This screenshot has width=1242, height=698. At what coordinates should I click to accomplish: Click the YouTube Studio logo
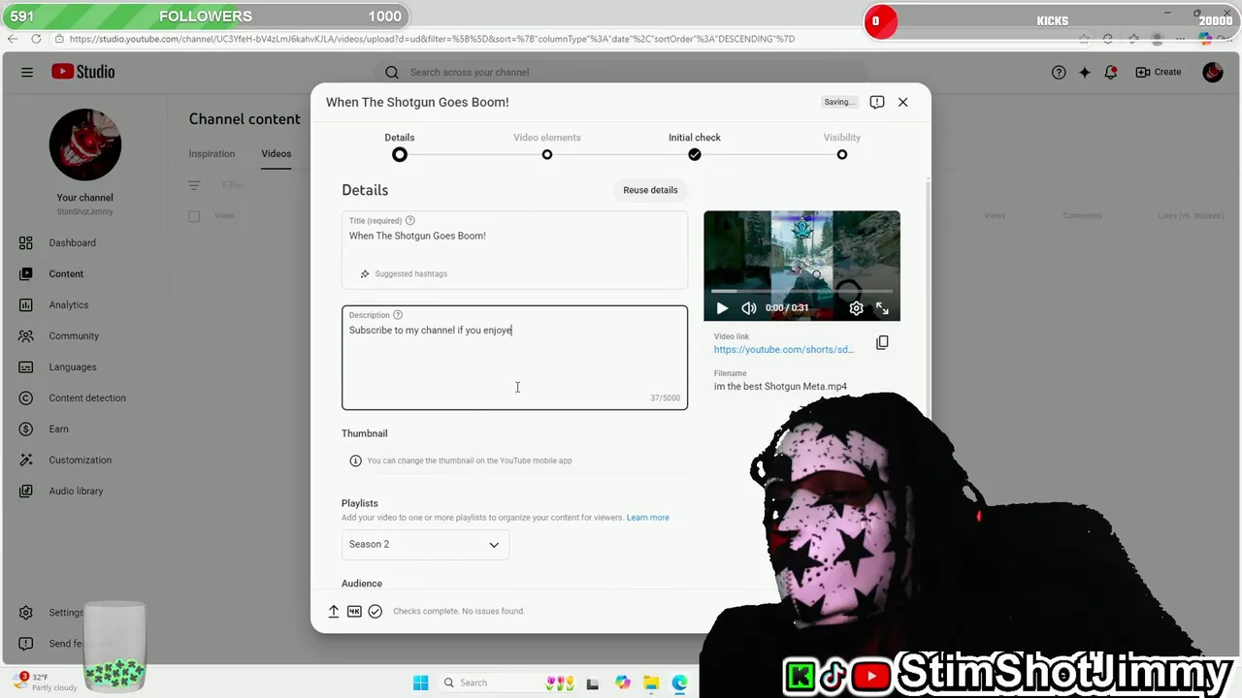click(x=83, y=72)
